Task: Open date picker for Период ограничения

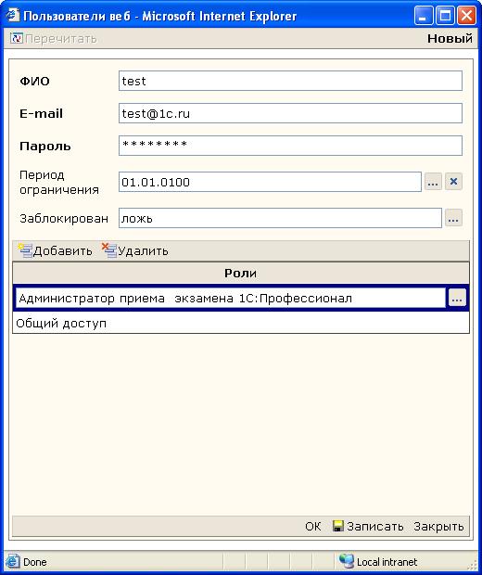Action: pos(433,182)
